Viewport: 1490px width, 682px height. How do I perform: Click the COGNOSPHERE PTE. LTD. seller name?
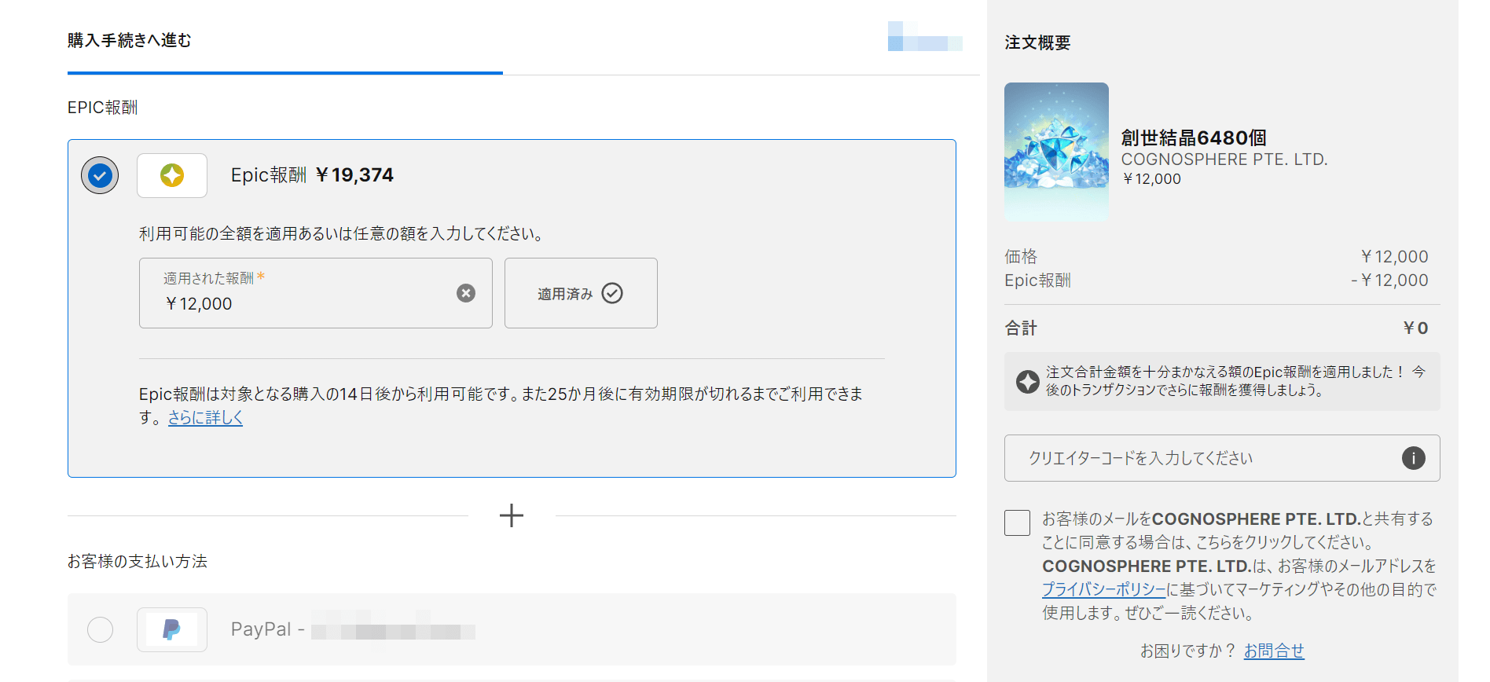tap(1224, 159)
